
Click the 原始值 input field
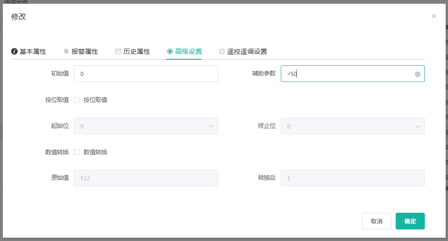click(x=145, y=178)
